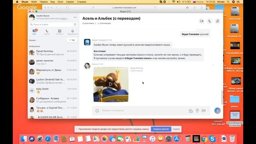Launch Finder from the dock
256x144 pixels.
click(24, 139)
